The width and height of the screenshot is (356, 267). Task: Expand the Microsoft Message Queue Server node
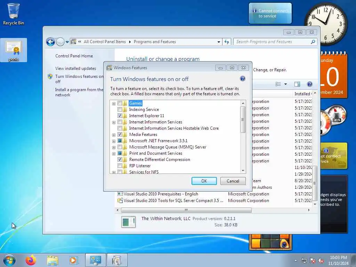[114, 147]
